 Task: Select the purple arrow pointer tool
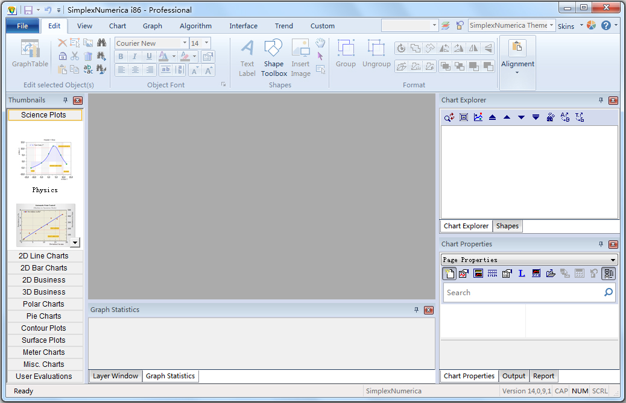coord(320,56)
